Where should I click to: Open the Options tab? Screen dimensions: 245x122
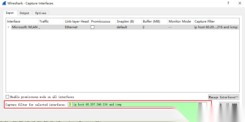[41, 13]
